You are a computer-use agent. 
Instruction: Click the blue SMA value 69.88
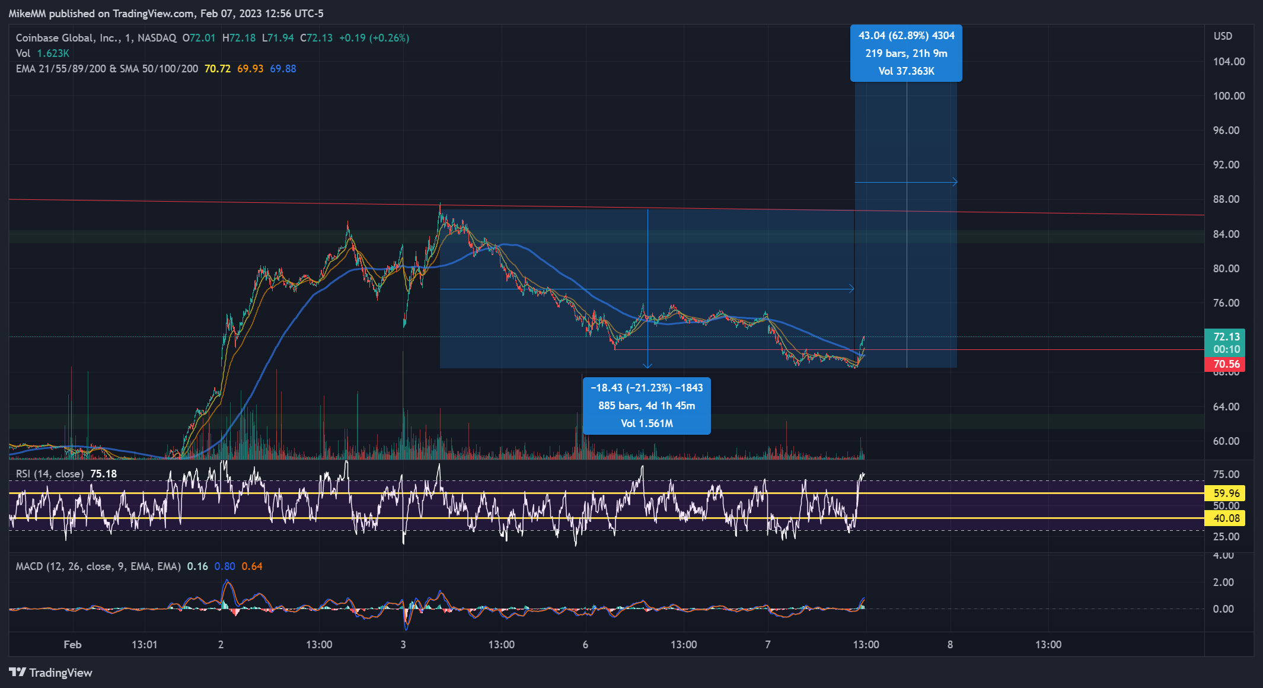pos(283,68)
